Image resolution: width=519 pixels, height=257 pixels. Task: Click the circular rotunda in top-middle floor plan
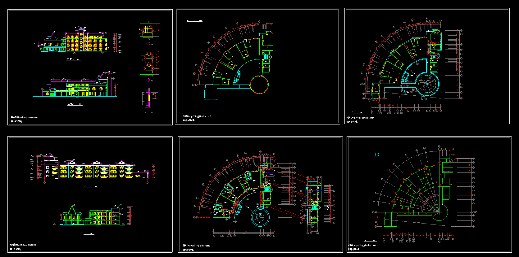(259, 85)
